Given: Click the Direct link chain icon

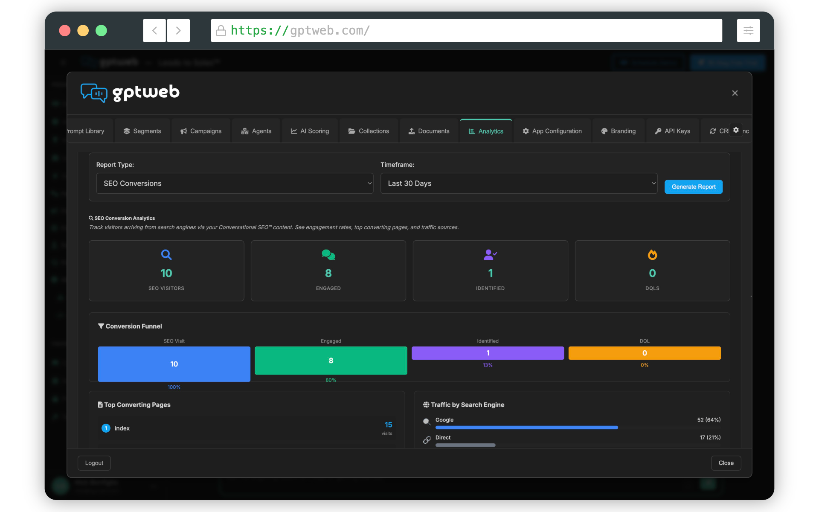Looking at the screenshot, I should [427, 440].
